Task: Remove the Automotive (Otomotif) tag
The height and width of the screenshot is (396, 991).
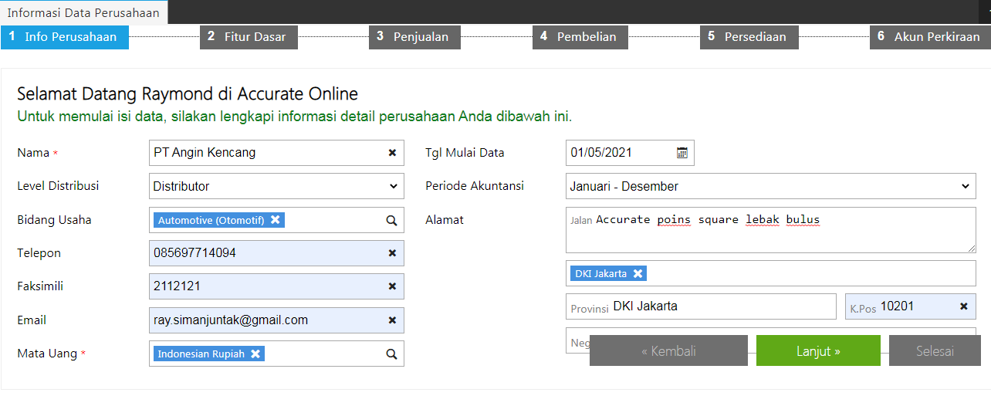Action: (275, 220)
